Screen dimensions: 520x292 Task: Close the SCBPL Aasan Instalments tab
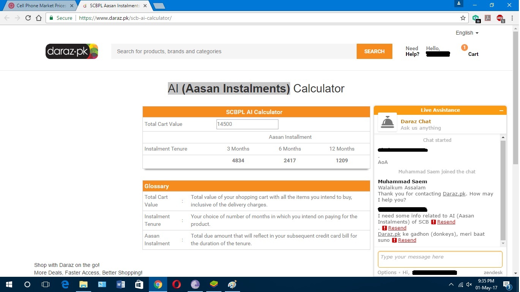coord(145,6)
